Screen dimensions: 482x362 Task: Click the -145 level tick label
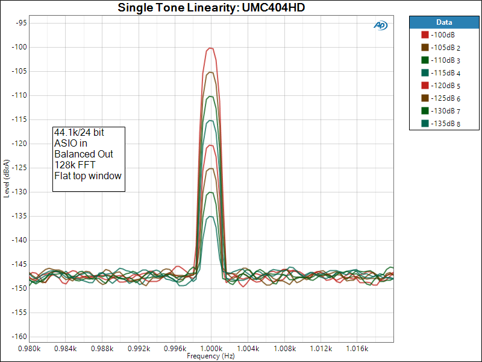tap(19, 264)
